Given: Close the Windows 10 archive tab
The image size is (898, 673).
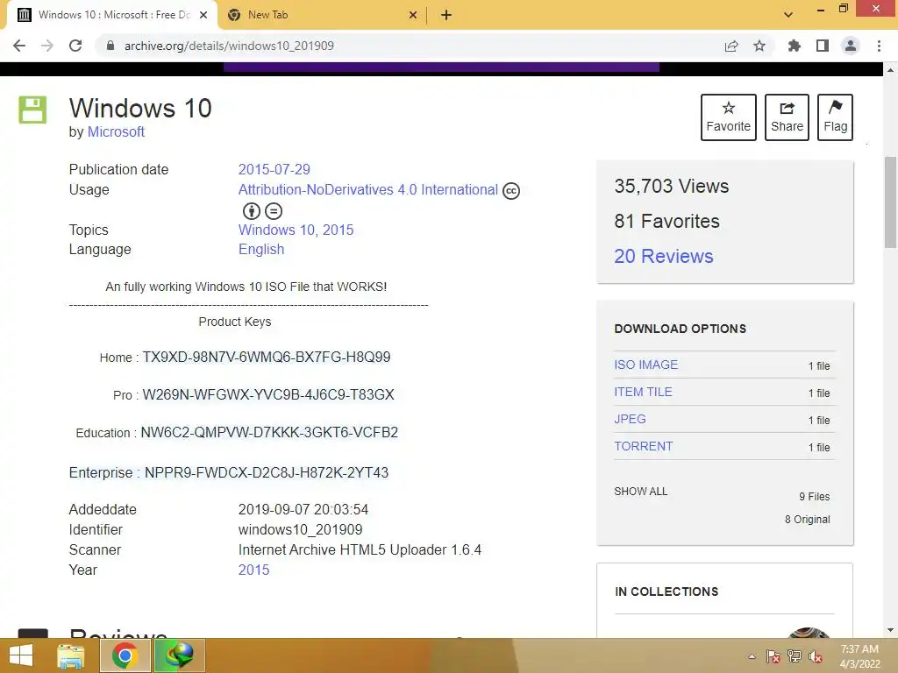Looking at the screenshot, I should (x=203, y=15).
